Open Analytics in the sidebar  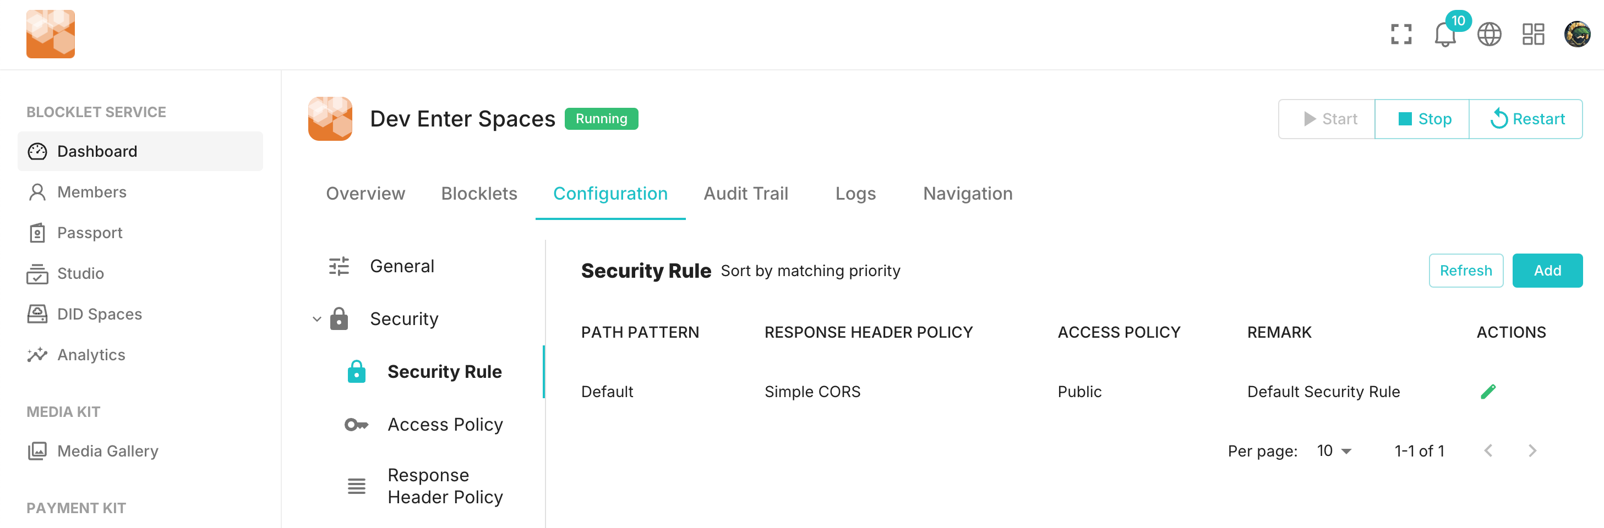tap(91, 355)
